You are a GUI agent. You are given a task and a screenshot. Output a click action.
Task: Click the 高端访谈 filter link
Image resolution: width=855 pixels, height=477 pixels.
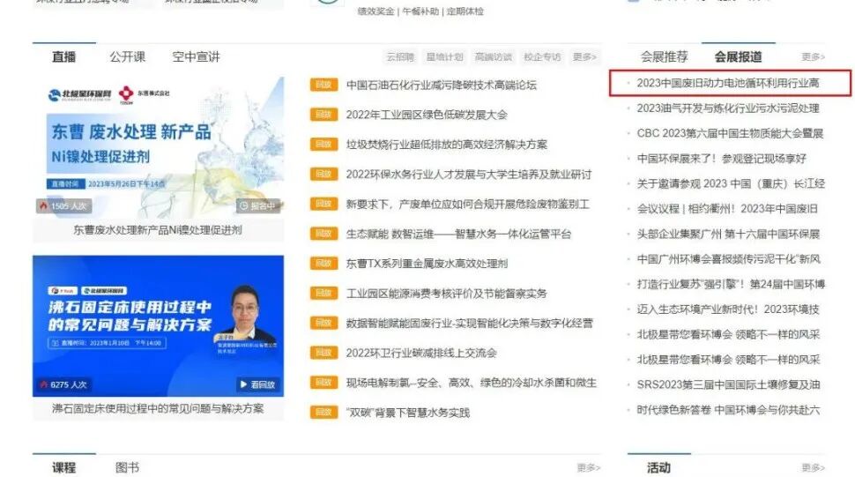tap(494, 56)
